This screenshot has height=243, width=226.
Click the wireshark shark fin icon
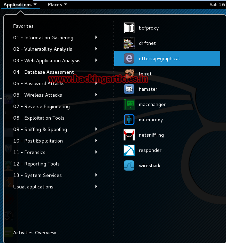pos(129,165)
